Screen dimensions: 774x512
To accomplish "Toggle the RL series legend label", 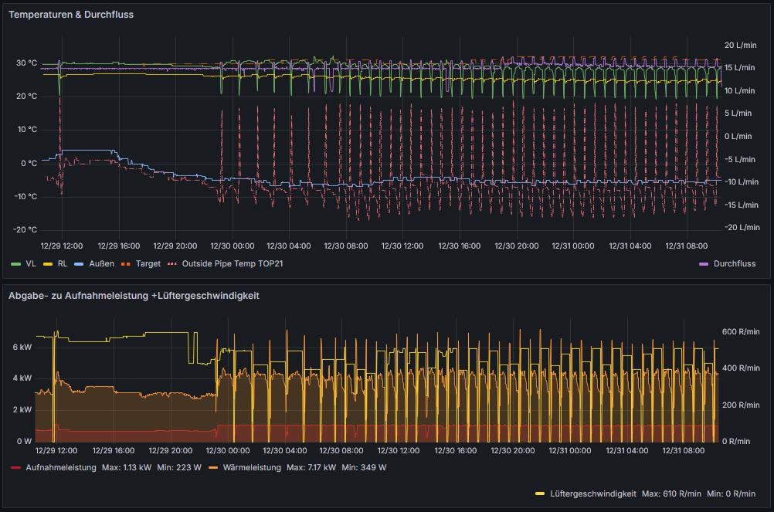I will [63, 264].
